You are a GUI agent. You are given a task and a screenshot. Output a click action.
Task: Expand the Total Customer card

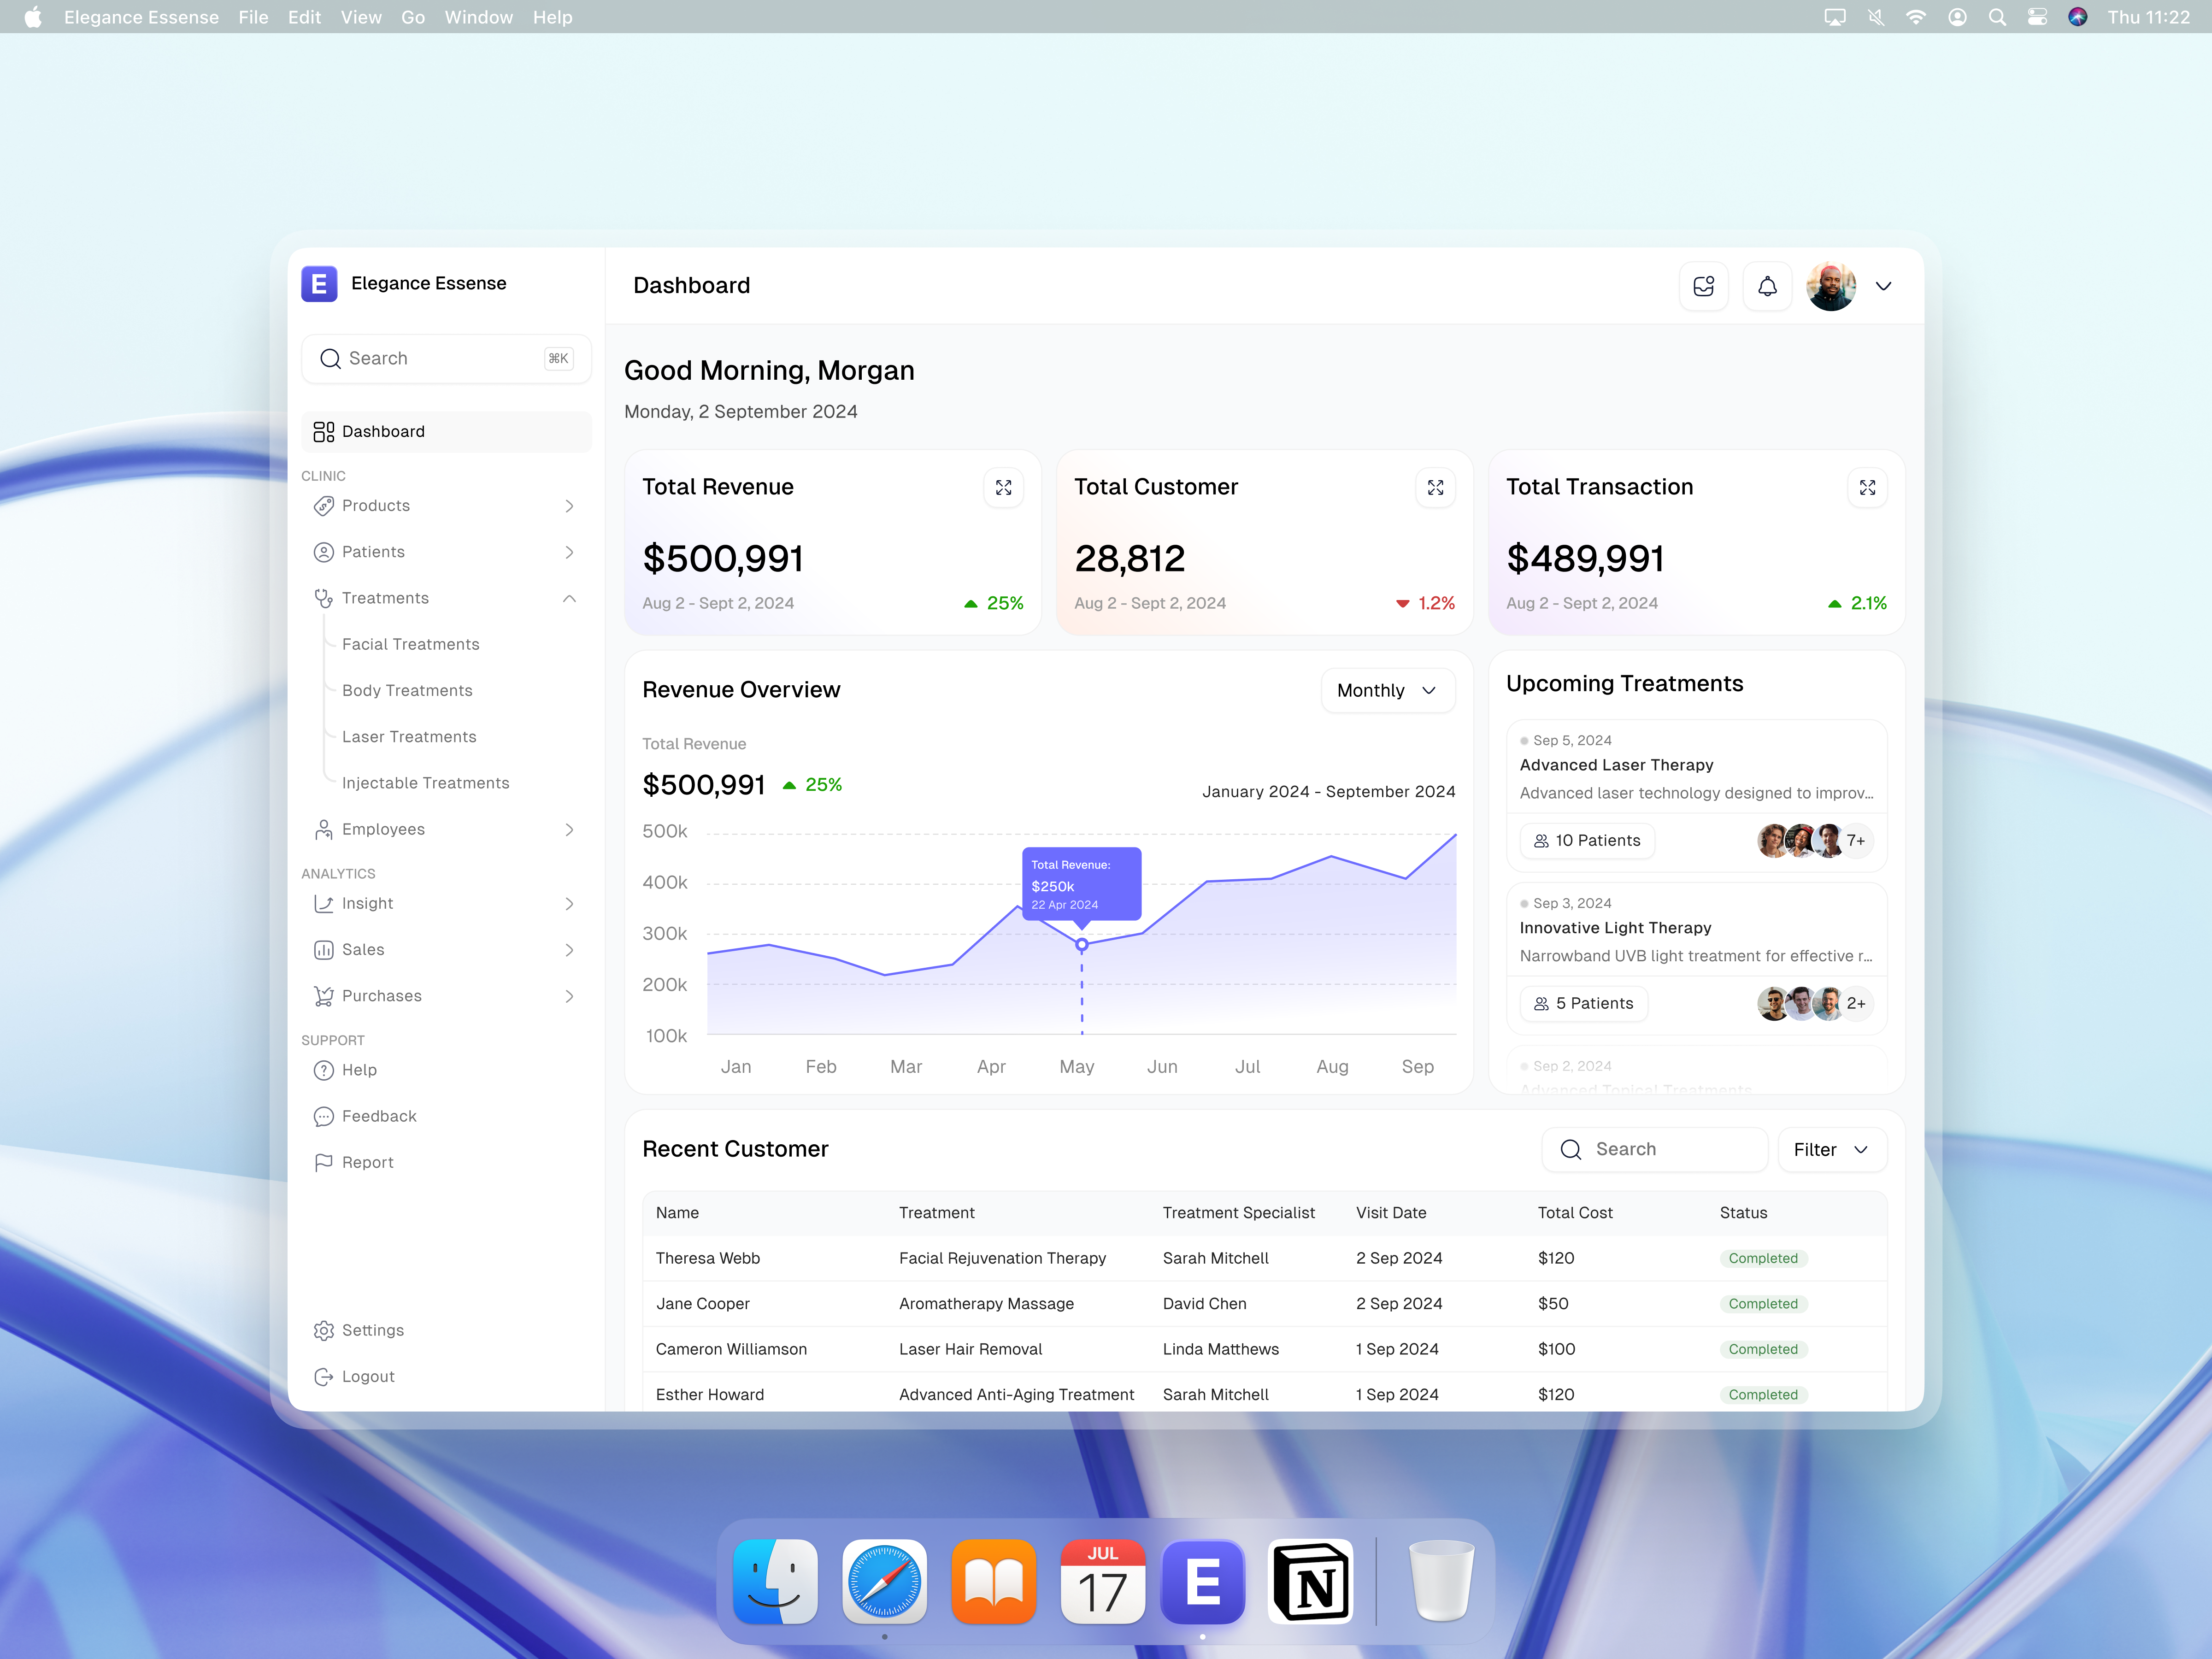[x=1435, y=488]
